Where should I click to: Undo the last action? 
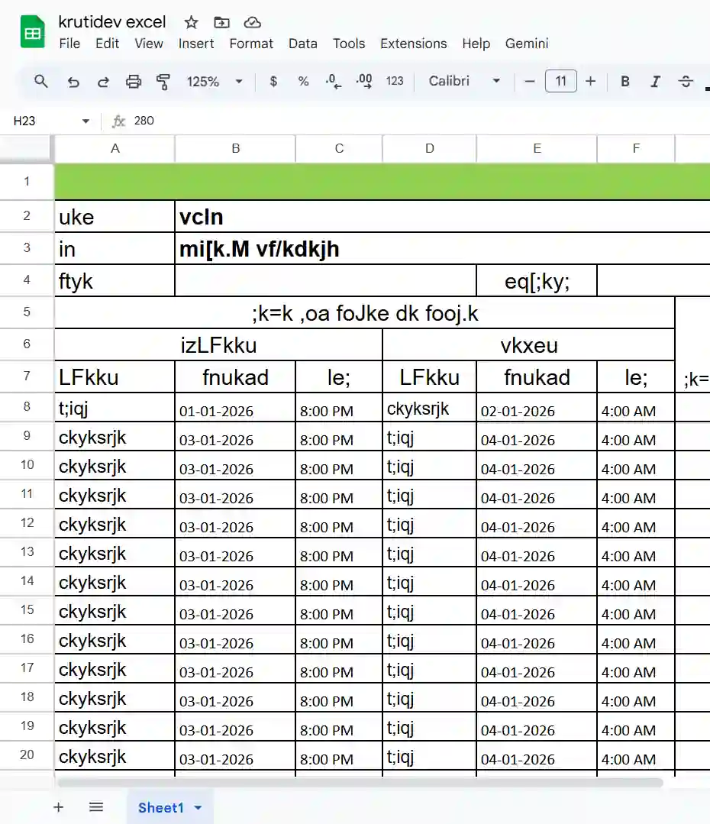click(x=73, y=81)
